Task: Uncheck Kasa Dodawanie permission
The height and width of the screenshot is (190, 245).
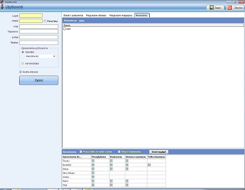Action: click(x=111, y=185)
